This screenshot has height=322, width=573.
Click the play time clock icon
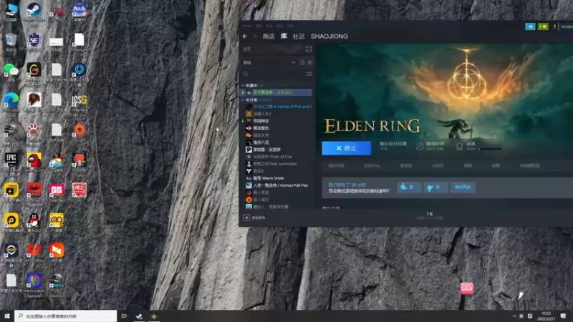(420, 147)
